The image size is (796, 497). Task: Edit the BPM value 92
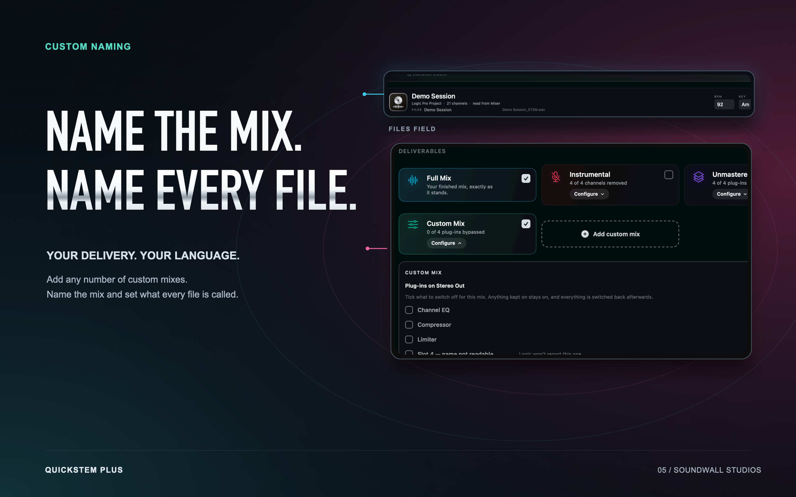(724, 105)
